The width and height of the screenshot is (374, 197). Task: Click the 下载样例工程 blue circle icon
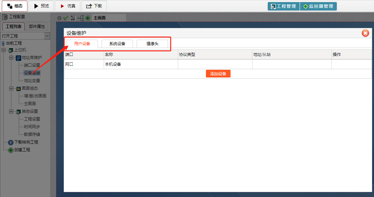[x=11, y=142]
